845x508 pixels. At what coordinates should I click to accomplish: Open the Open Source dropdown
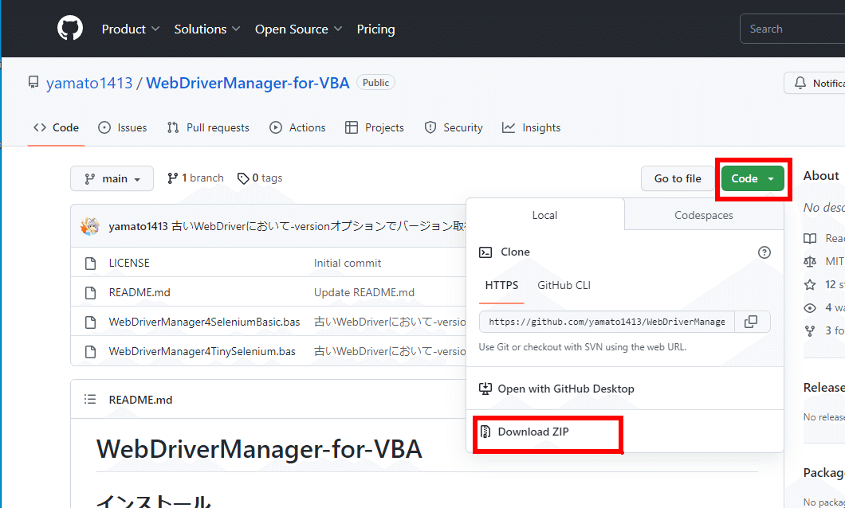click(299, 29)
